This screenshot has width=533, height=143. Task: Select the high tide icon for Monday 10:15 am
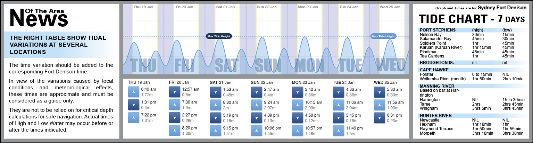[x=297, y=105]
